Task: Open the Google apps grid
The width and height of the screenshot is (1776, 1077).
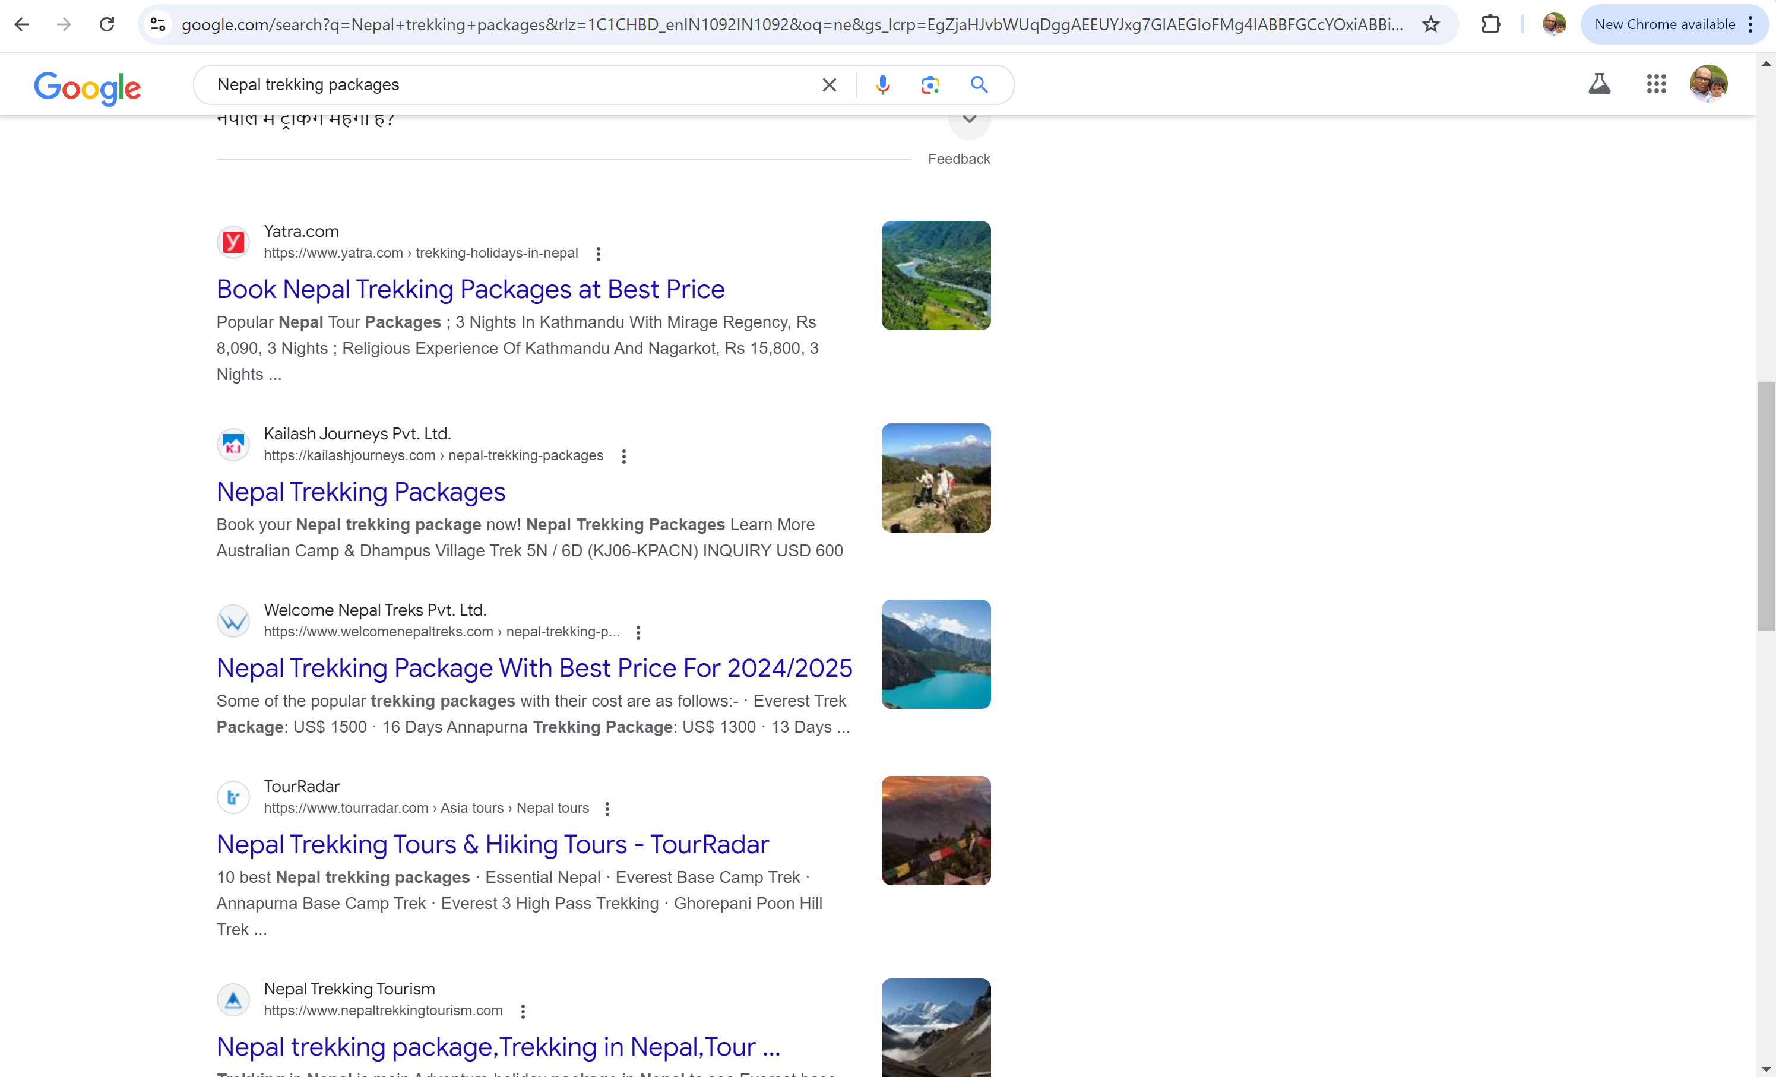Action: (1655, 84)
